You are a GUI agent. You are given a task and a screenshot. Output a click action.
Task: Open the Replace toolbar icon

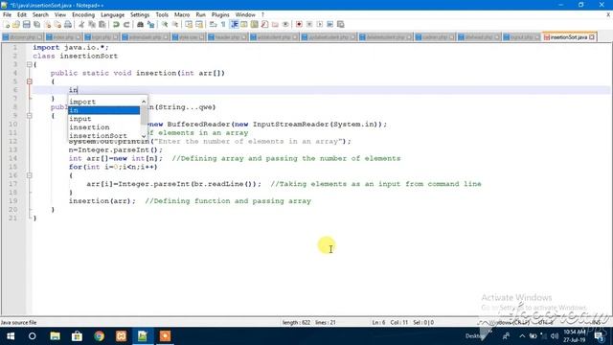150,24
